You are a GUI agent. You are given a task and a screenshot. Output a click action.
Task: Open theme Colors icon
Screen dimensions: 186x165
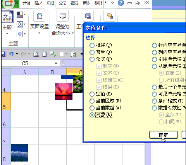coord(20,15)
